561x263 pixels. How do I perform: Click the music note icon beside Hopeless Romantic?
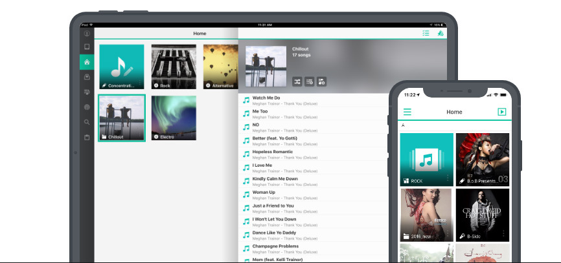tap(246, 154)
